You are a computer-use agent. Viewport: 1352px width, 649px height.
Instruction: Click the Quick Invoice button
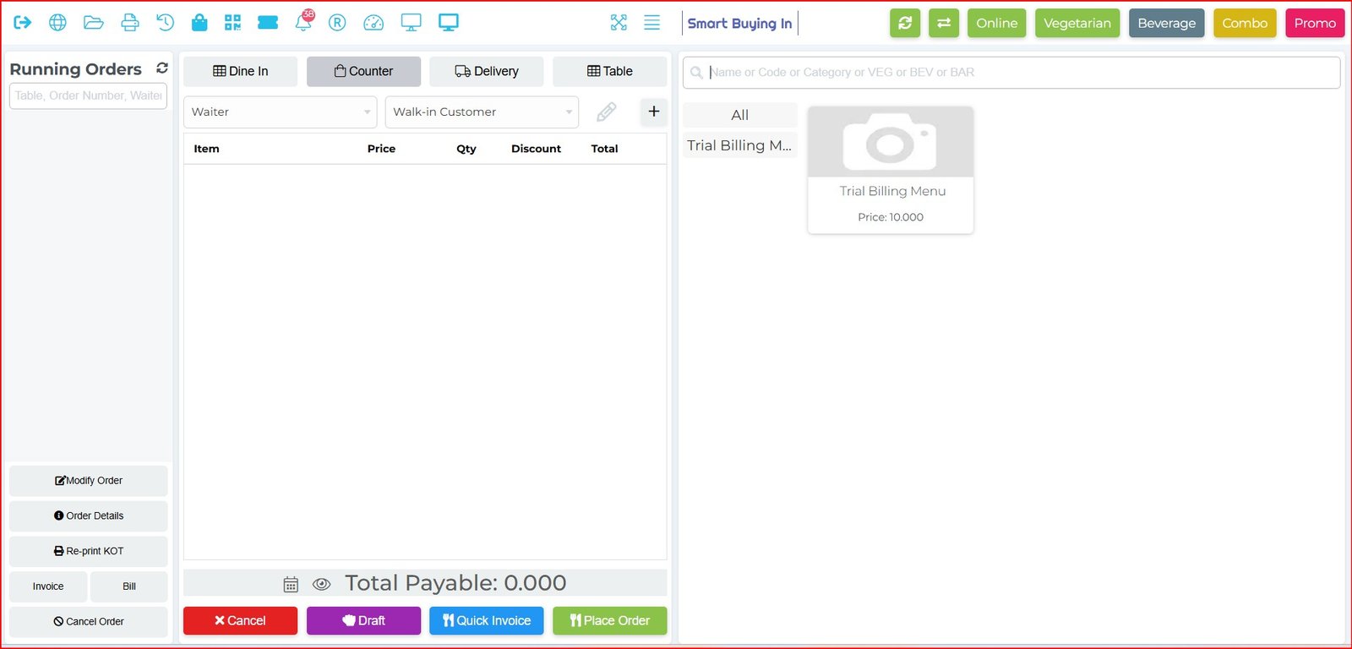[x=486, y=620]
